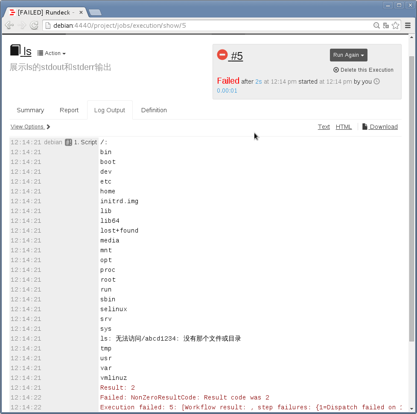
Task: Open the browser hamburger menu
Action: 408,26
